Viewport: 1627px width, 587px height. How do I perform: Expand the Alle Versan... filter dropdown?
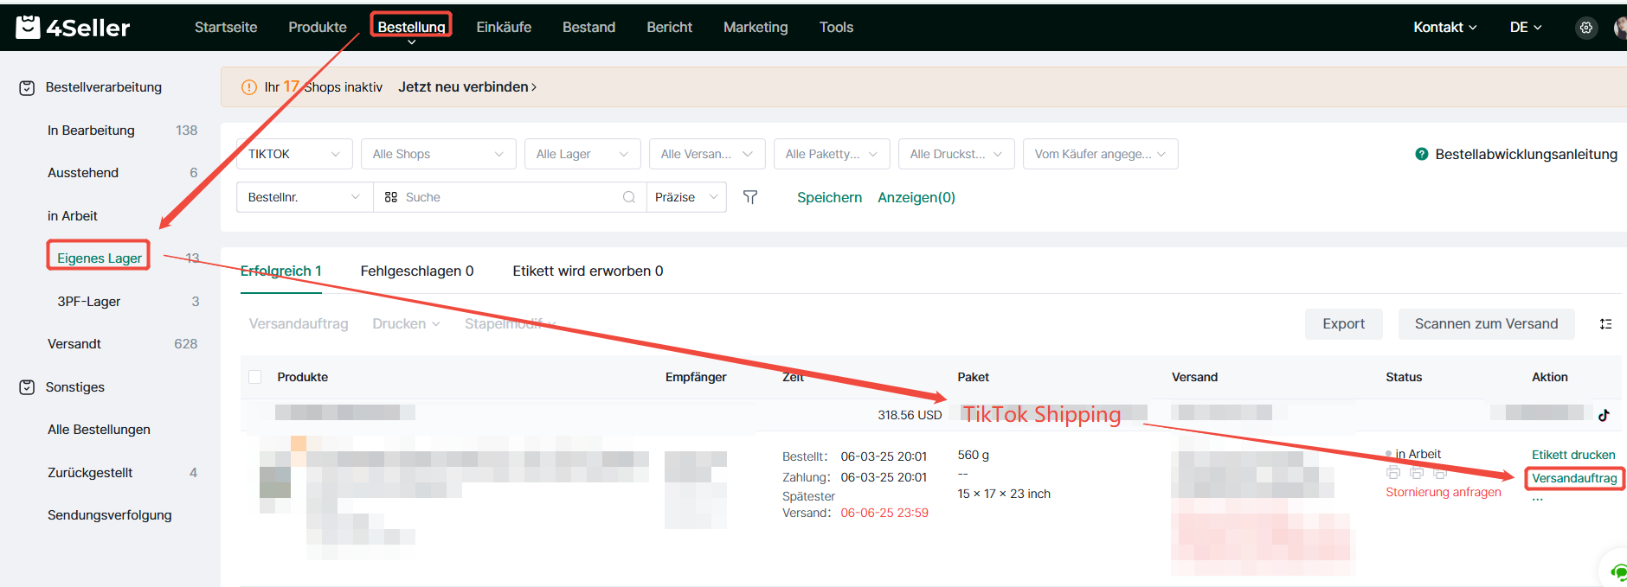[707, 154]
